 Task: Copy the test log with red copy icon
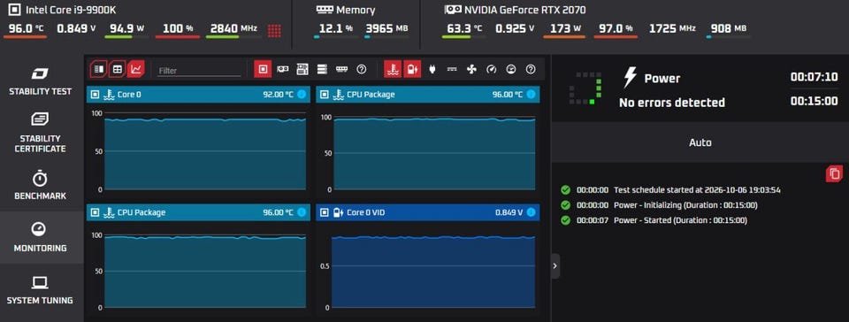pos(834,173)
